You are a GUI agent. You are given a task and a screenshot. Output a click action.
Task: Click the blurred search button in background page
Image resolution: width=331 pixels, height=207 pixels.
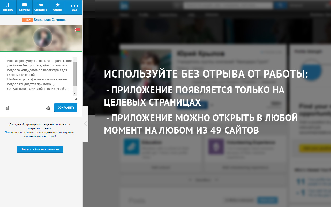(280, 5)
